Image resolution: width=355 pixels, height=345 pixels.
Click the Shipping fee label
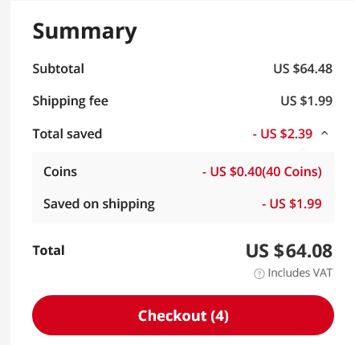[71, 101]
